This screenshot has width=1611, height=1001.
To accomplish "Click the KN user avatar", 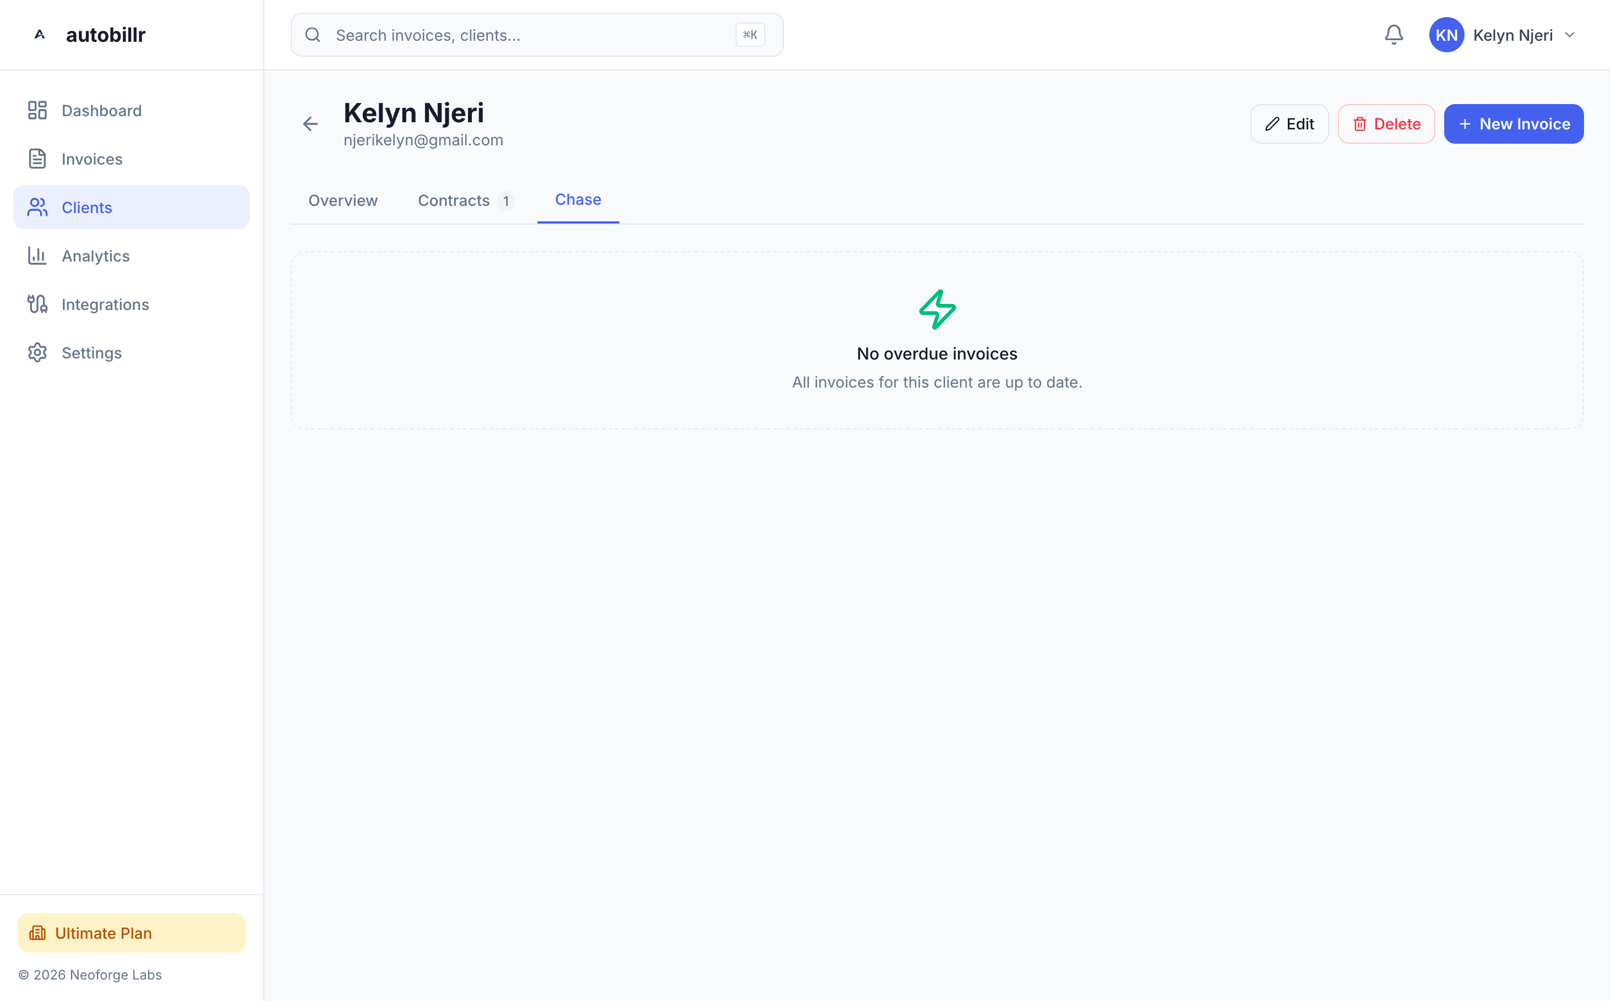I will click(1445, 35).
